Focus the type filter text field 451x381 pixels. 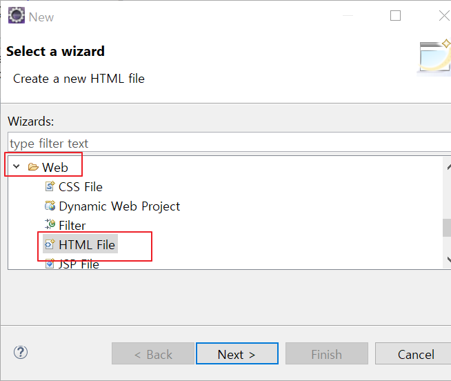229,142
